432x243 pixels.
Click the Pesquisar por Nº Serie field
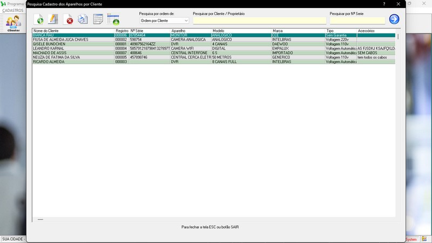pyautogui.click(x=357, y=21)
